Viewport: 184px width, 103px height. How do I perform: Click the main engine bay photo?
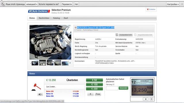(x=50, y=42)
